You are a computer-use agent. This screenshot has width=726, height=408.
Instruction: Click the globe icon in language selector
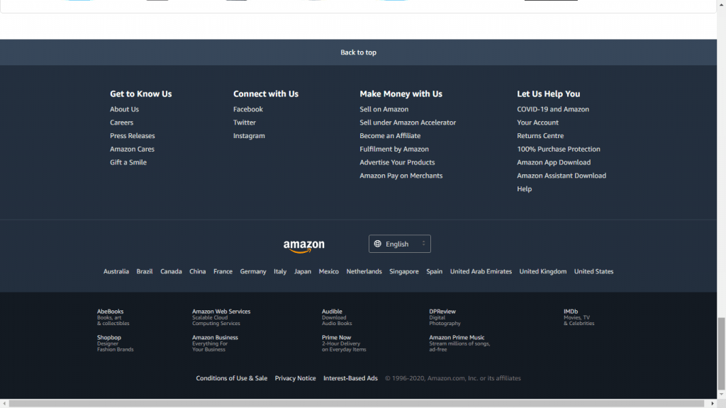(x=378, y=244)
